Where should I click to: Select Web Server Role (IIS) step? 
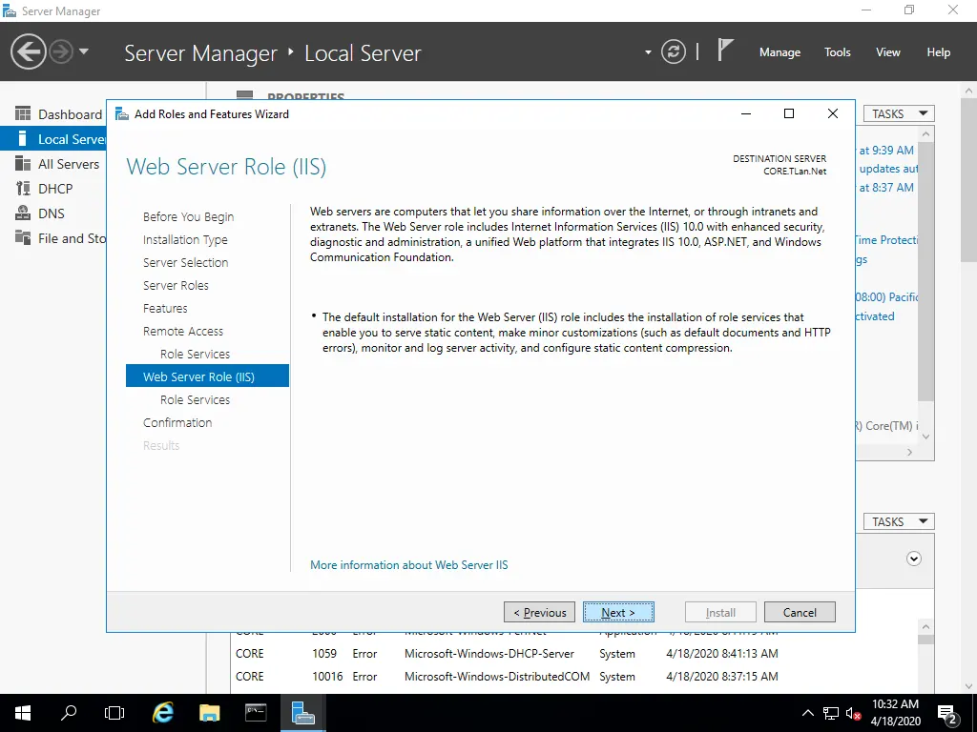pos(207,376)
